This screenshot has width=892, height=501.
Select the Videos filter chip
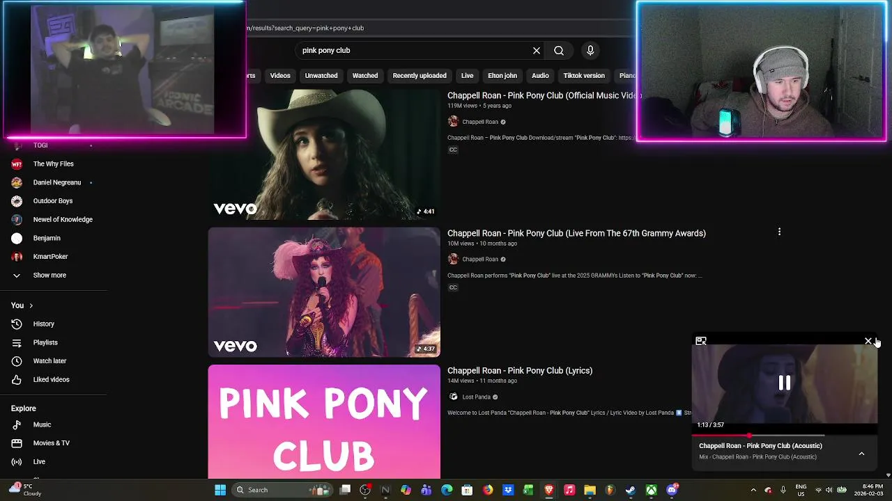click(280, 75)
